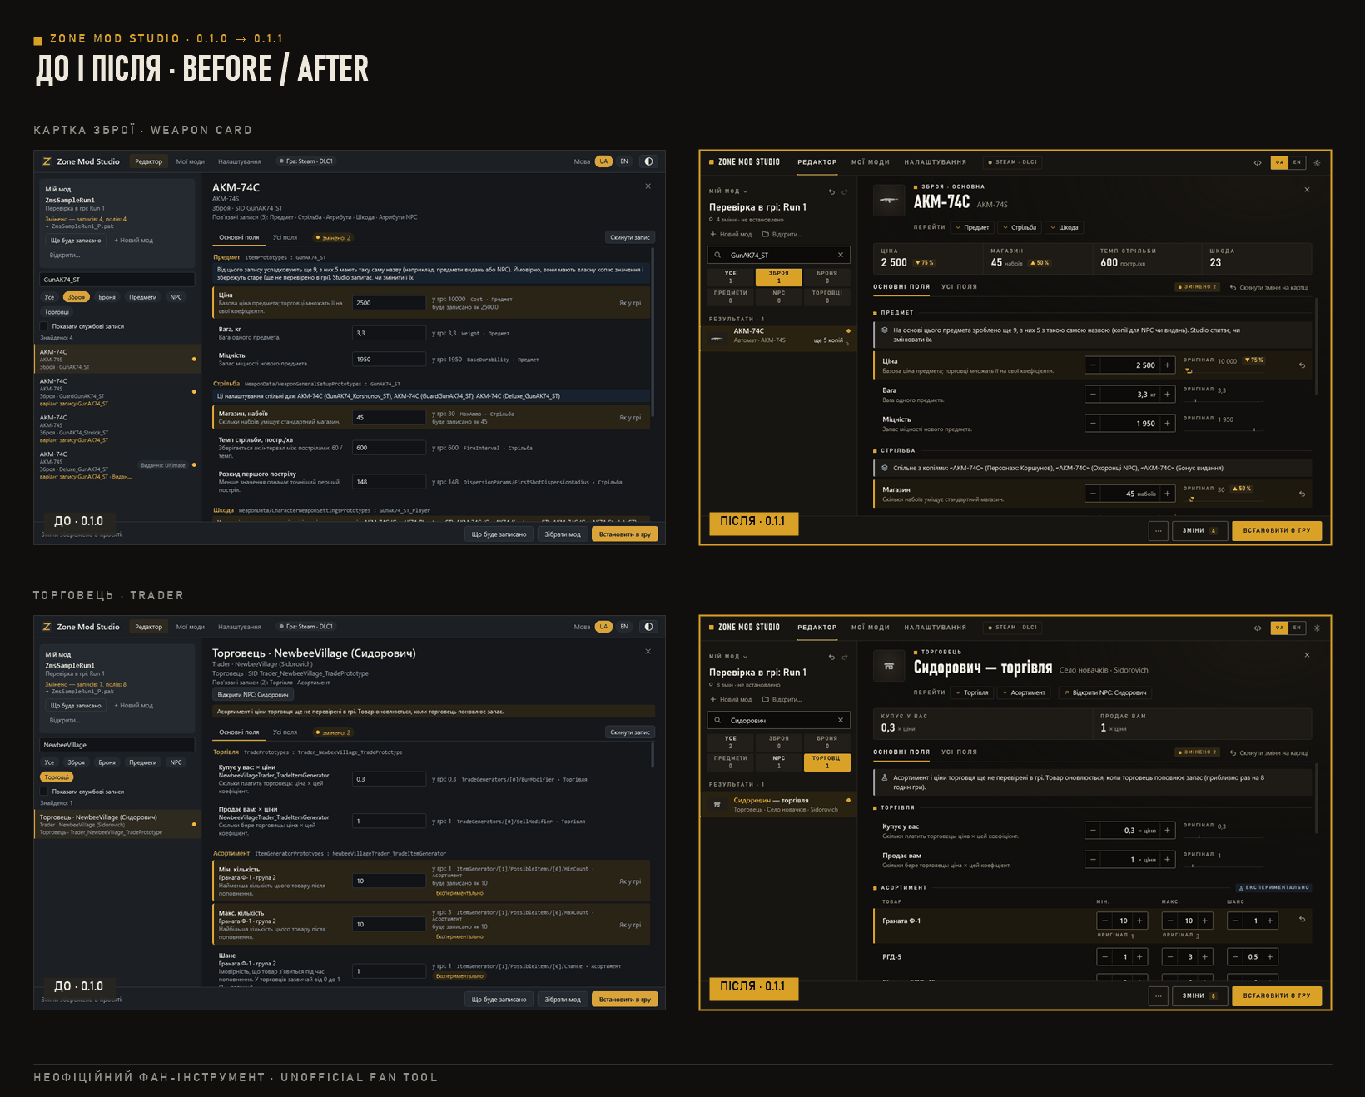Open the three-dots menu in after weapon window
This screenshot has width=1365, height=1097.
(x=1158, y=530)
